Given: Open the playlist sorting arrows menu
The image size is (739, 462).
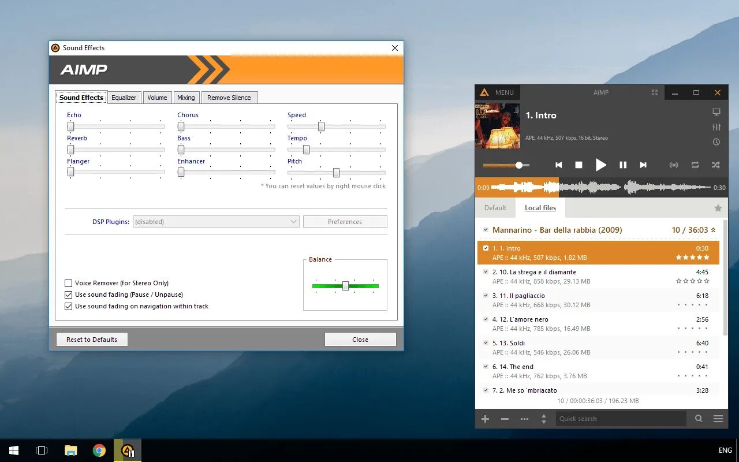Looking at the screenshot, I should click(x=544, y=419).
